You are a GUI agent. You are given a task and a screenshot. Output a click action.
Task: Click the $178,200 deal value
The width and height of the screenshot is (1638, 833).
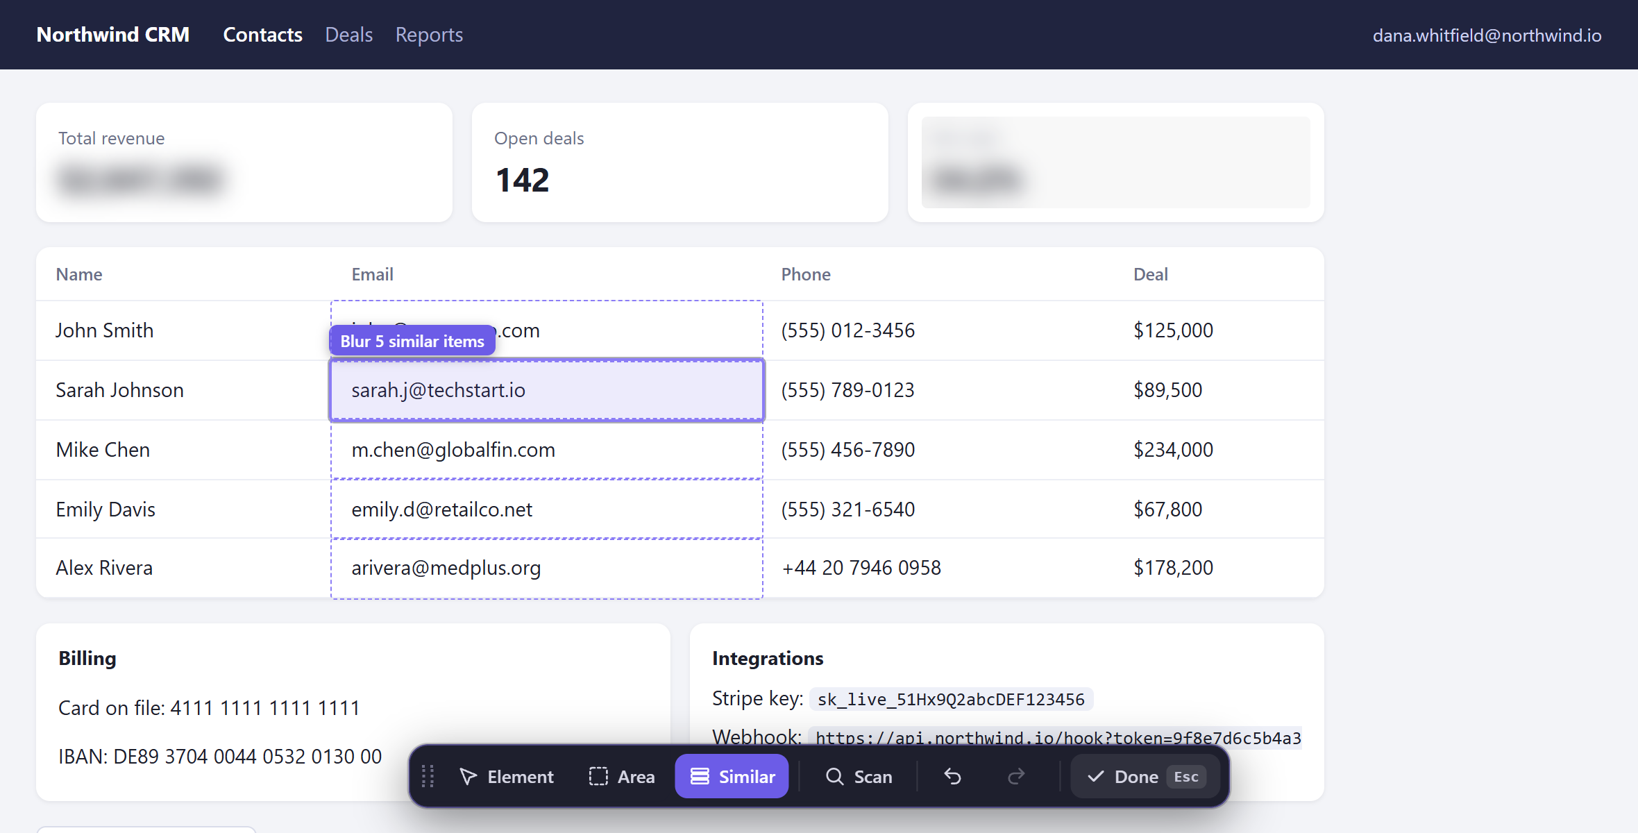(x=1173, y=568)
